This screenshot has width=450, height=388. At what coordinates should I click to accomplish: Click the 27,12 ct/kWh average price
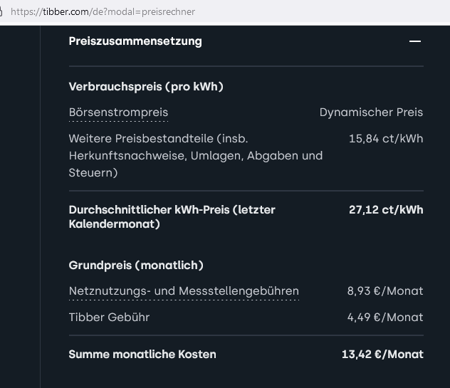coord(386,210)
